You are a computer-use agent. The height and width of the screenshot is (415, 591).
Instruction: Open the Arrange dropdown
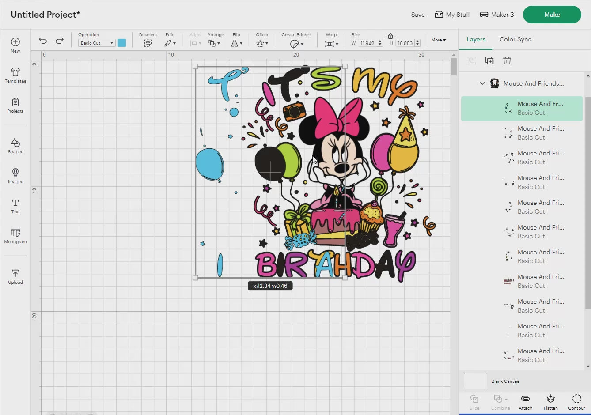point(214,43)
